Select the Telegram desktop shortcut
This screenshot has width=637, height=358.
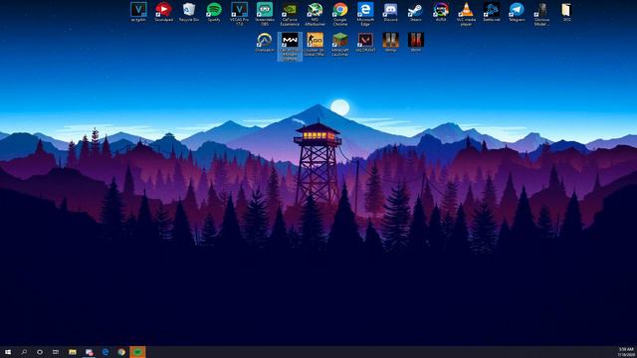(x=517, y=12)
